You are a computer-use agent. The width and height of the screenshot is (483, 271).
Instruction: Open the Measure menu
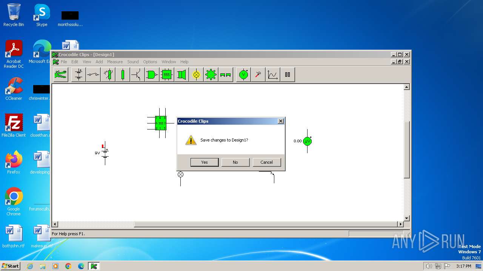coord(115,62)
